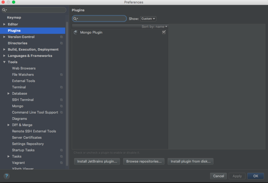Screen dimensions: 268x183
Task: Open Mongo settings under Tools
Action: tap(18, 106)
